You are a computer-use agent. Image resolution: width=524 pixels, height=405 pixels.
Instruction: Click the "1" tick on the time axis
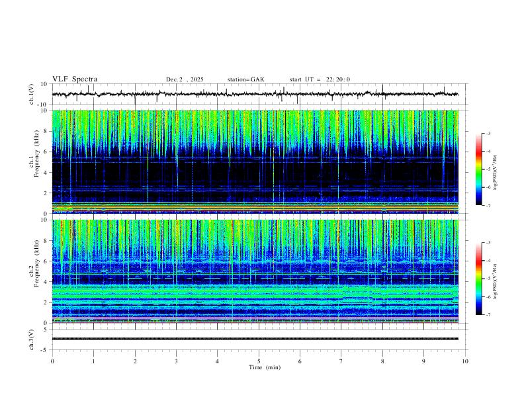[x=93, y=361]
